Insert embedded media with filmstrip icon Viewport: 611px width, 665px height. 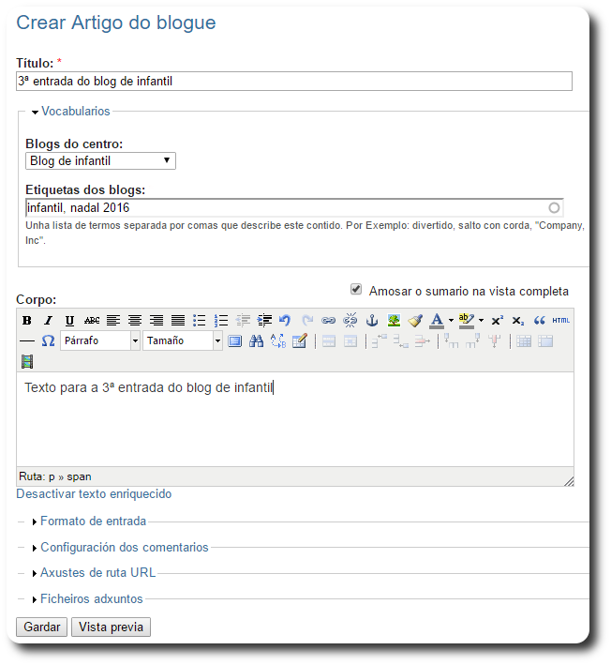(27, 362)
